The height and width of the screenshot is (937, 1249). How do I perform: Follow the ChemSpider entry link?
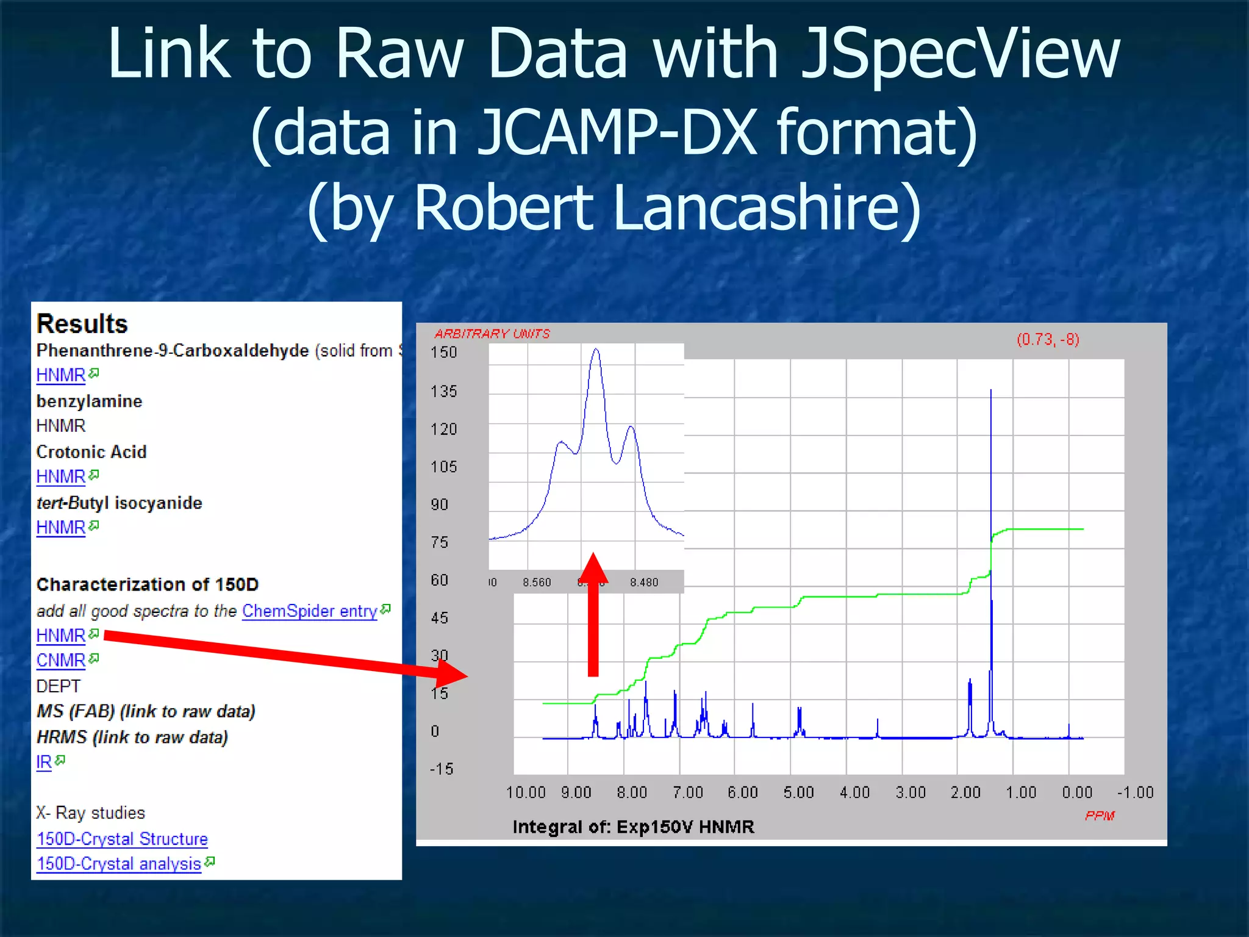(x=310, y=611)
